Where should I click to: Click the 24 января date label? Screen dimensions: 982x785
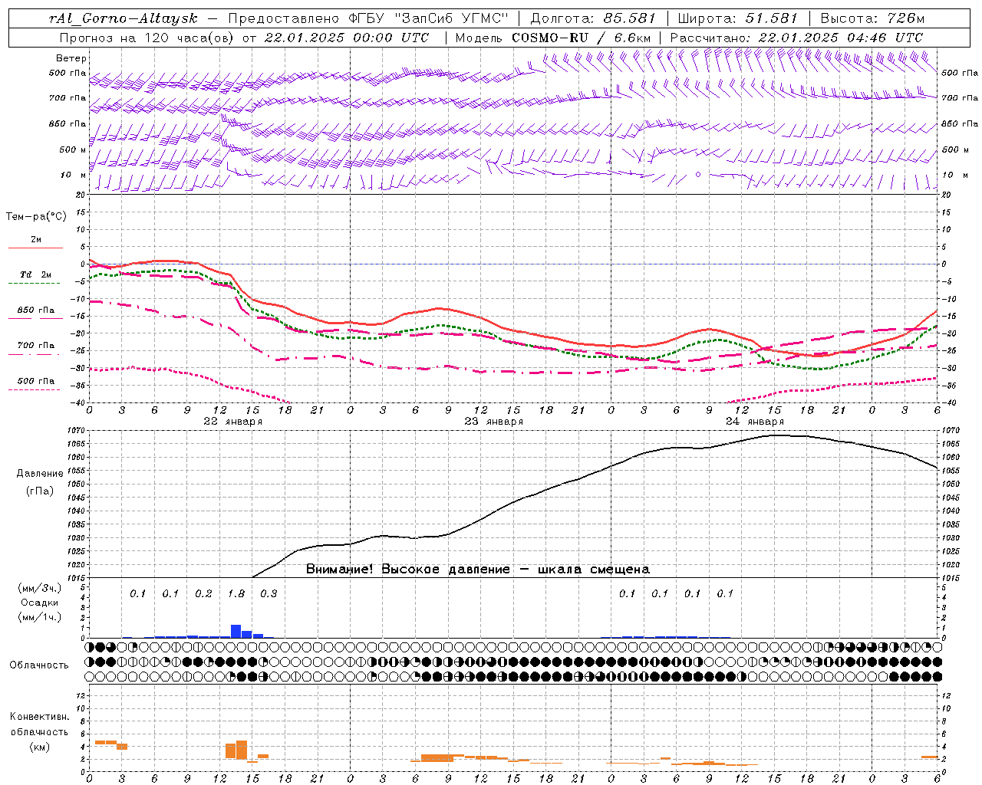pos(755,422)
